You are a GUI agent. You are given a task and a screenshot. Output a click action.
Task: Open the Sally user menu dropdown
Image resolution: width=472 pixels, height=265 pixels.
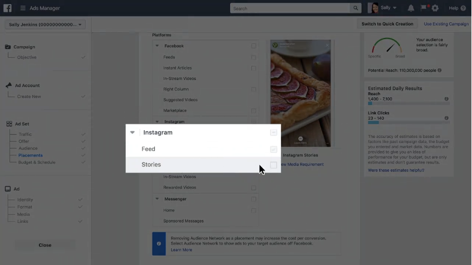pyautogui.click(x=395, y=8)
